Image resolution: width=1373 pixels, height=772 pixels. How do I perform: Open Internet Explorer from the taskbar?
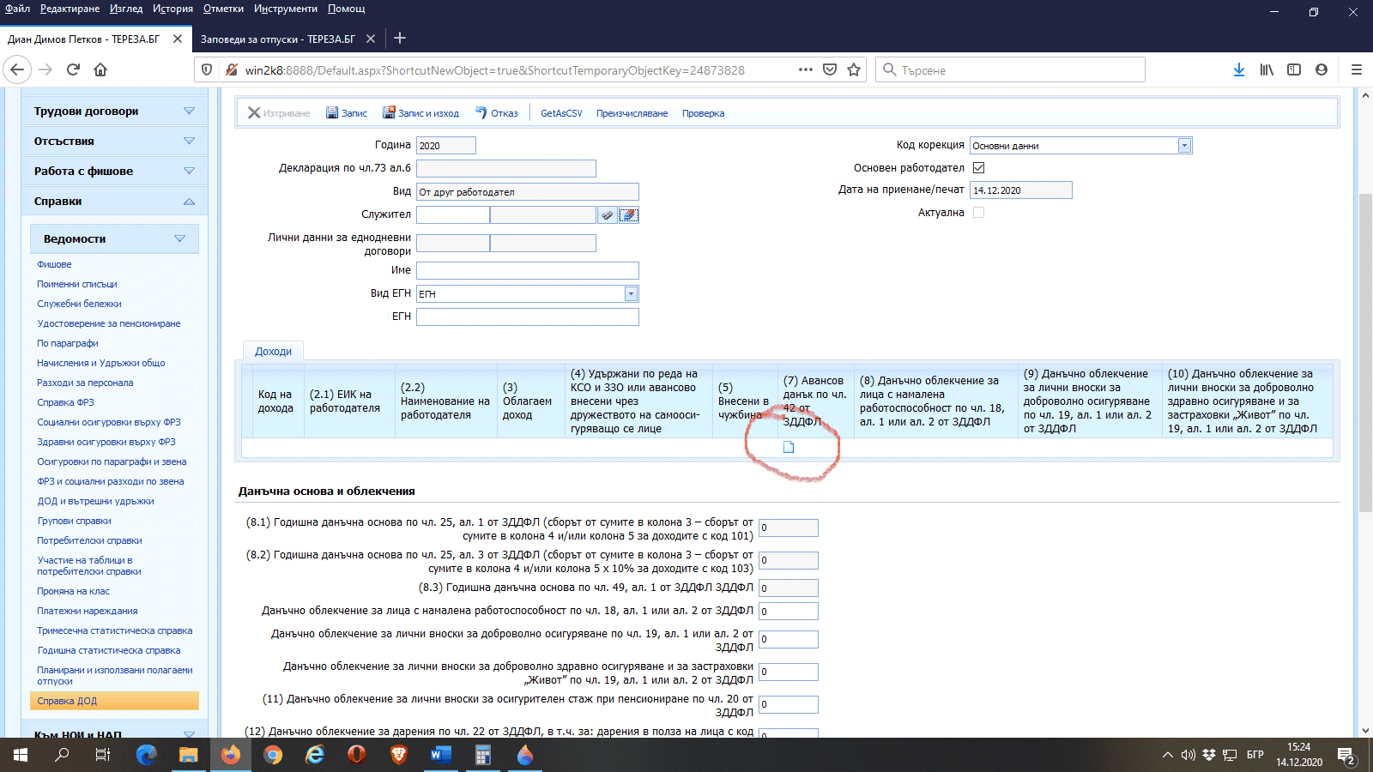[315, 755]
